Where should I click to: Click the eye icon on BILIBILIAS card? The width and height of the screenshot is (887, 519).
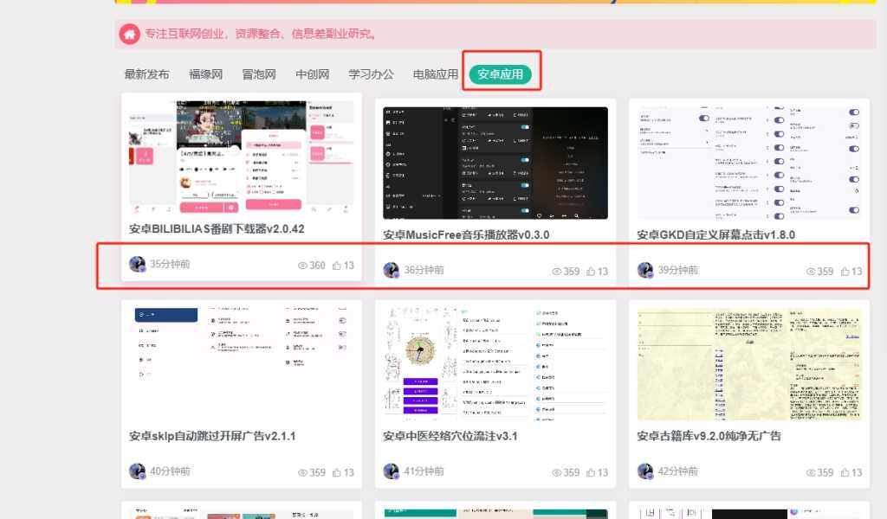point(303,266)
